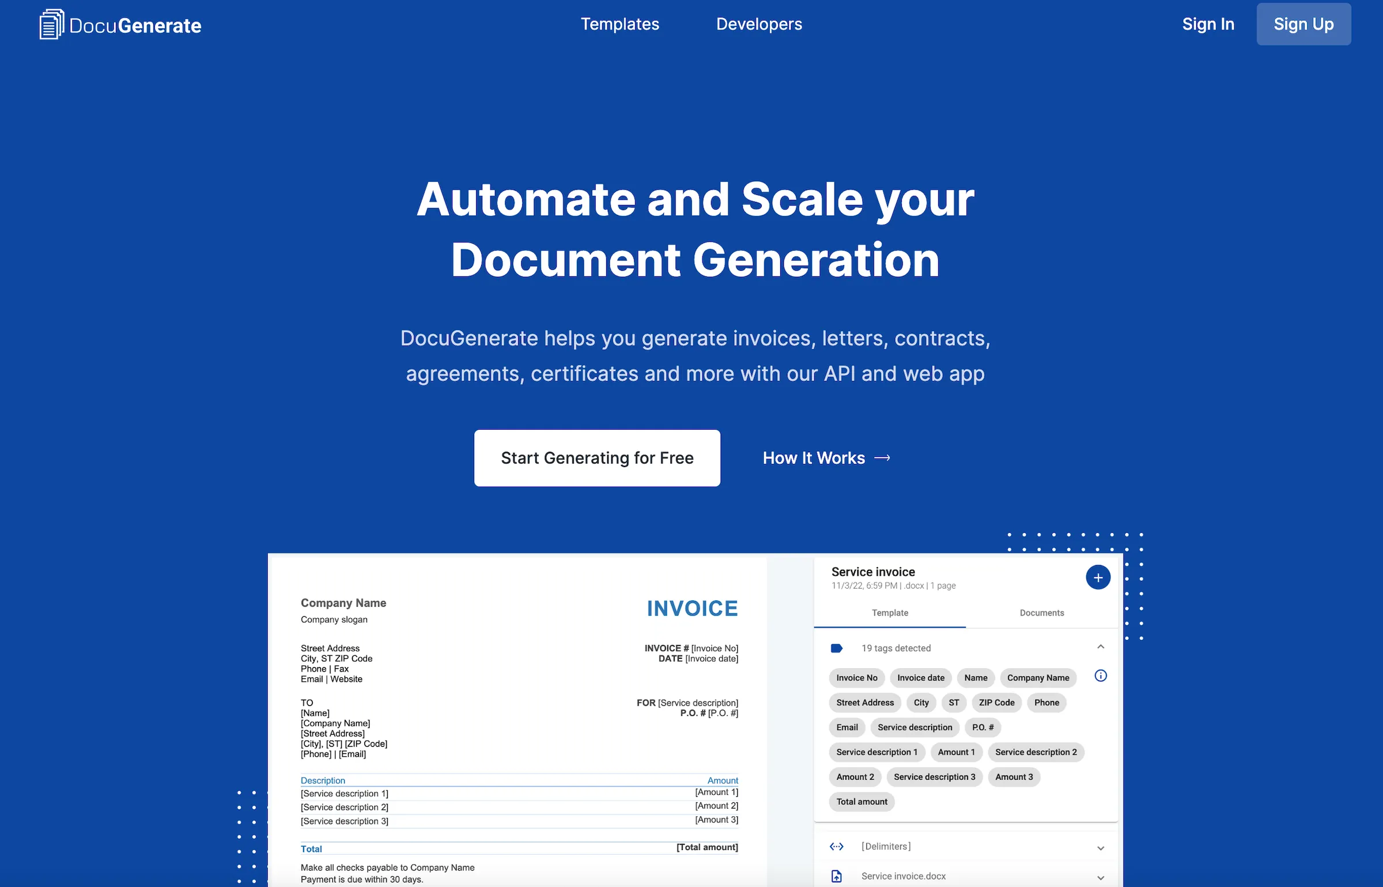Select the 'Total amount' tag chip
The image size is (1383, 887).
(x=861, y=802)
